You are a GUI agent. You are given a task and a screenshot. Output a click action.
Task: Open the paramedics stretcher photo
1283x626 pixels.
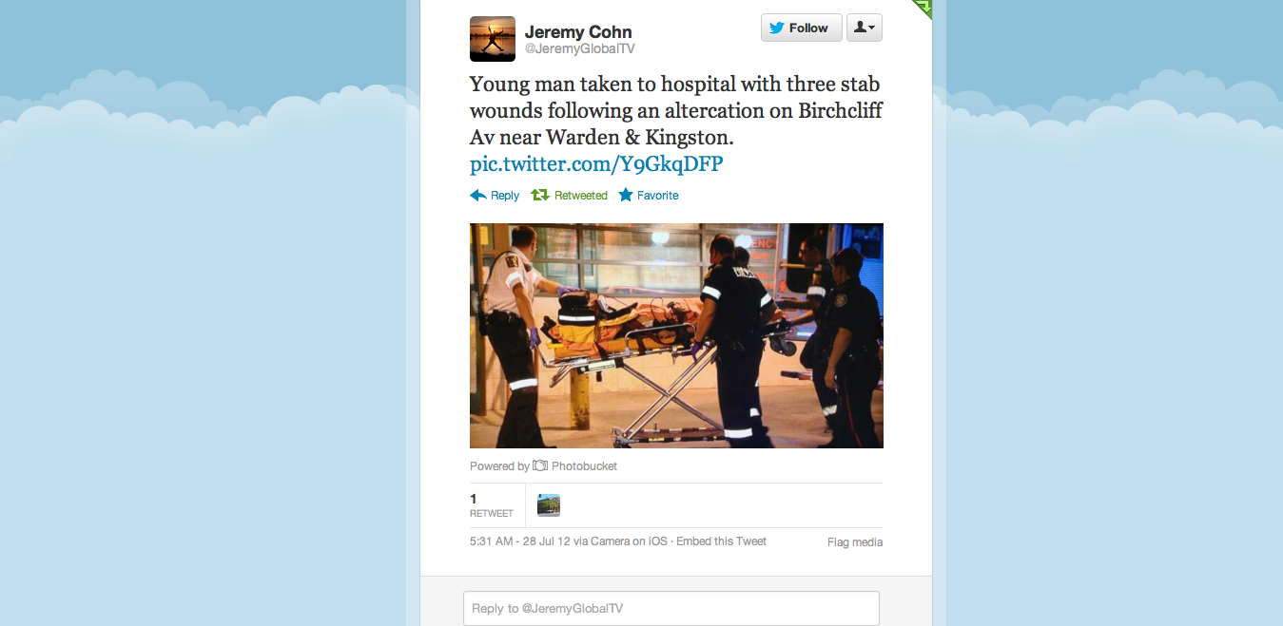coord(676,335)
